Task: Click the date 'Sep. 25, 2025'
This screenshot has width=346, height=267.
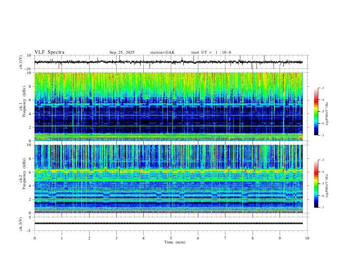Action: tap(122, 52)
